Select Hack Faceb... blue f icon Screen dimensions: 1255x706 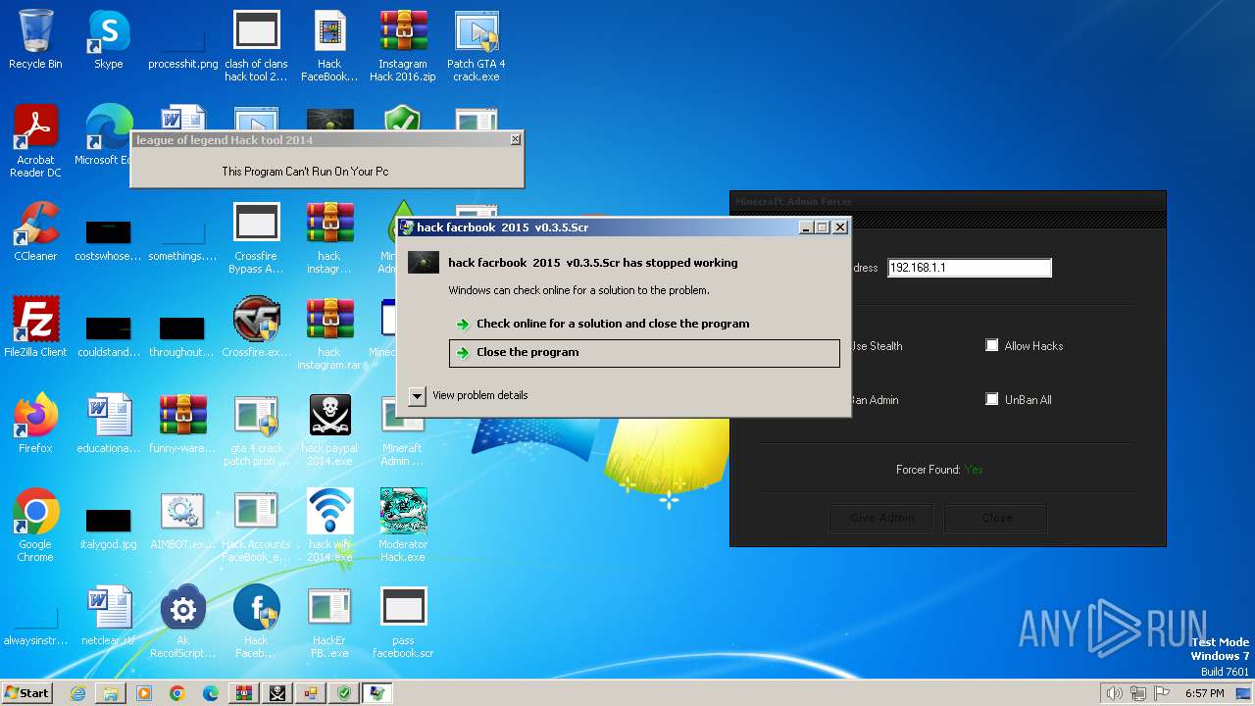(x=256, y=622)
